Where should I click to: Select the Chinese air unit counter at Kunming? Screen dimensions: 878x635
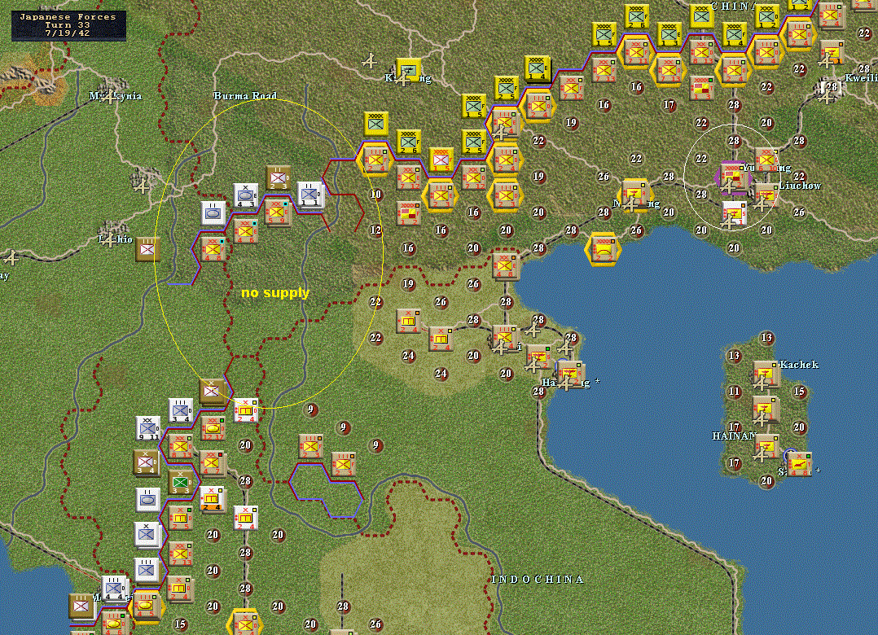coord(409,71)
